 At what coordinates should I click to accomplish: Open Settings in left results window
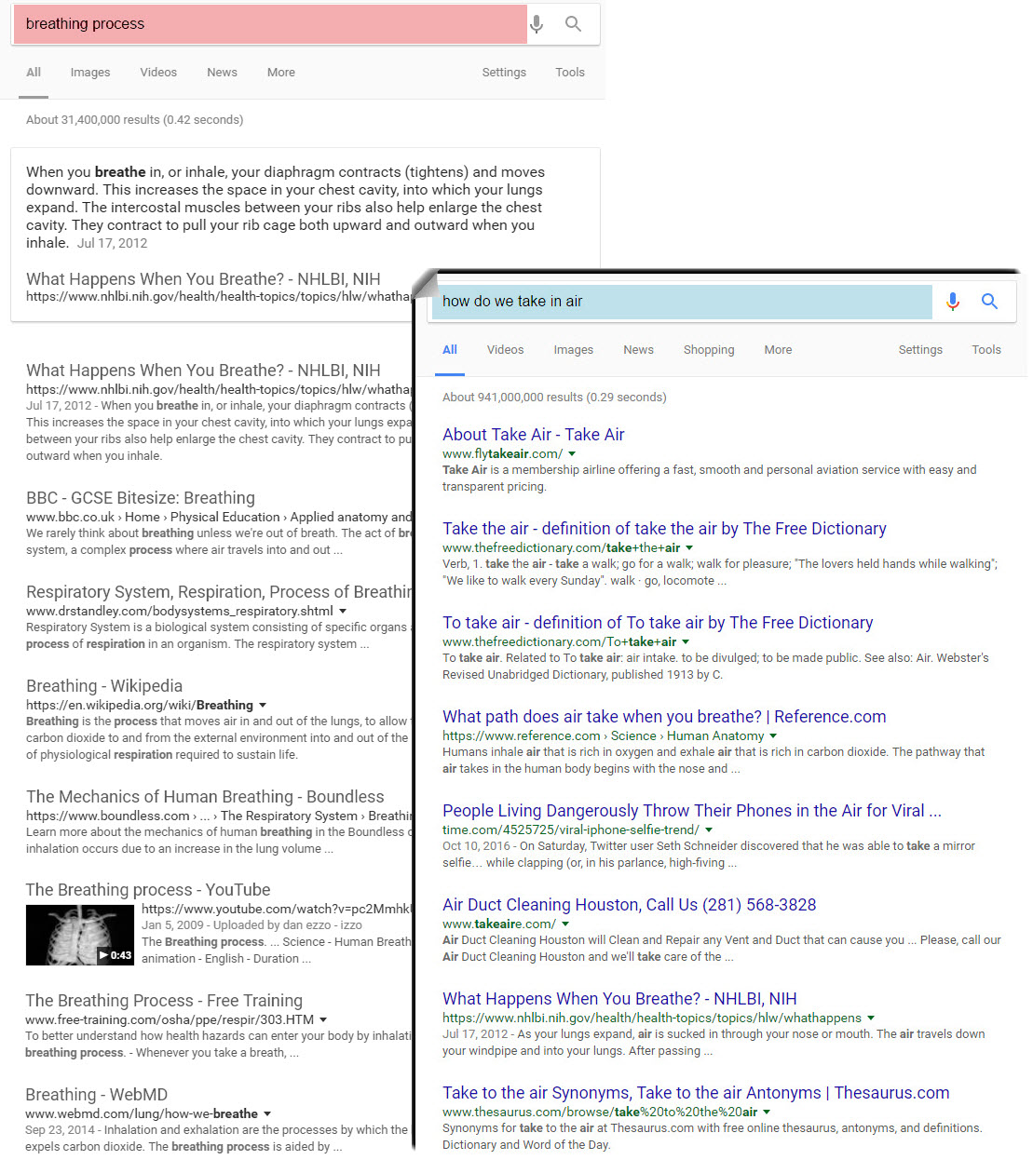tap(504, 73)
